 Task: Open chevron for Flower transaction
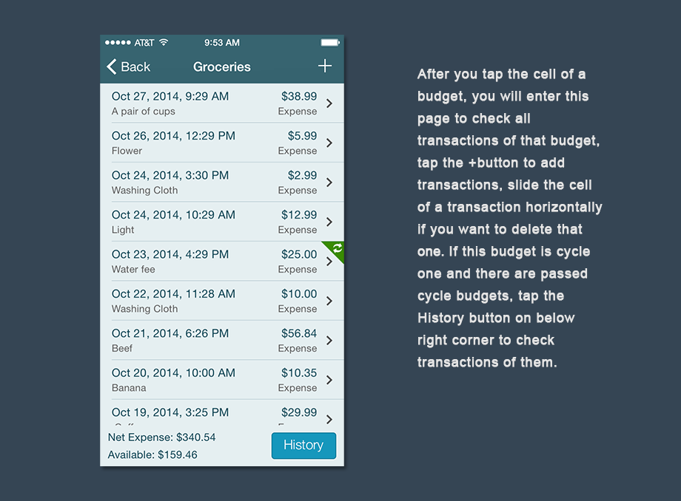pyautogui.click(x=329, y=143)
